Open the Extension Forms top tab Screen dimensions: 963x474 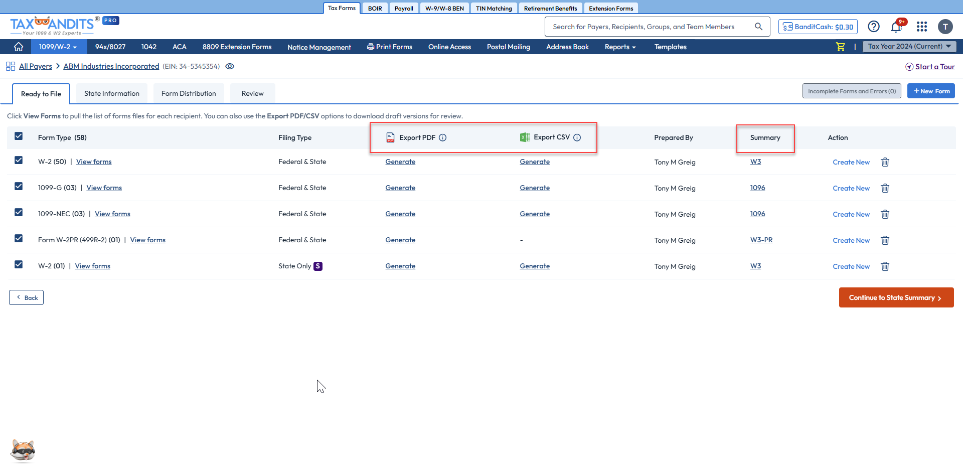(611, 8)
